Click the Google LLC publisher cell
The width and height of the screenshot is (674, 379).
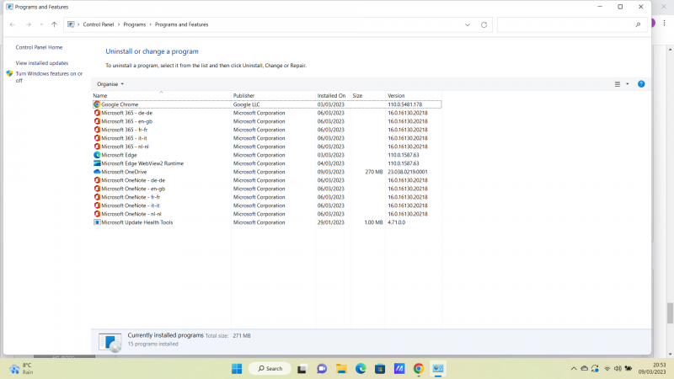[x=246, y=104]
